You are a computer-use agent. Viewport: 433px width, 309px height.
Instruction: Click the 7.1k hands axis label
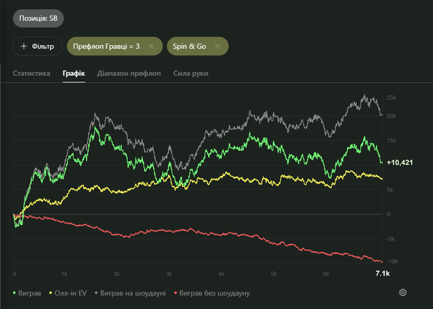pyautogui.click(x=382, y=273)
